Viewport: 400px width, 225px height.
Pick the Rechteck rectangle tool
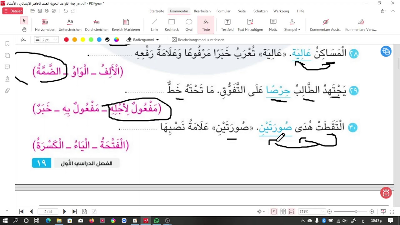(x=172, y=25)
